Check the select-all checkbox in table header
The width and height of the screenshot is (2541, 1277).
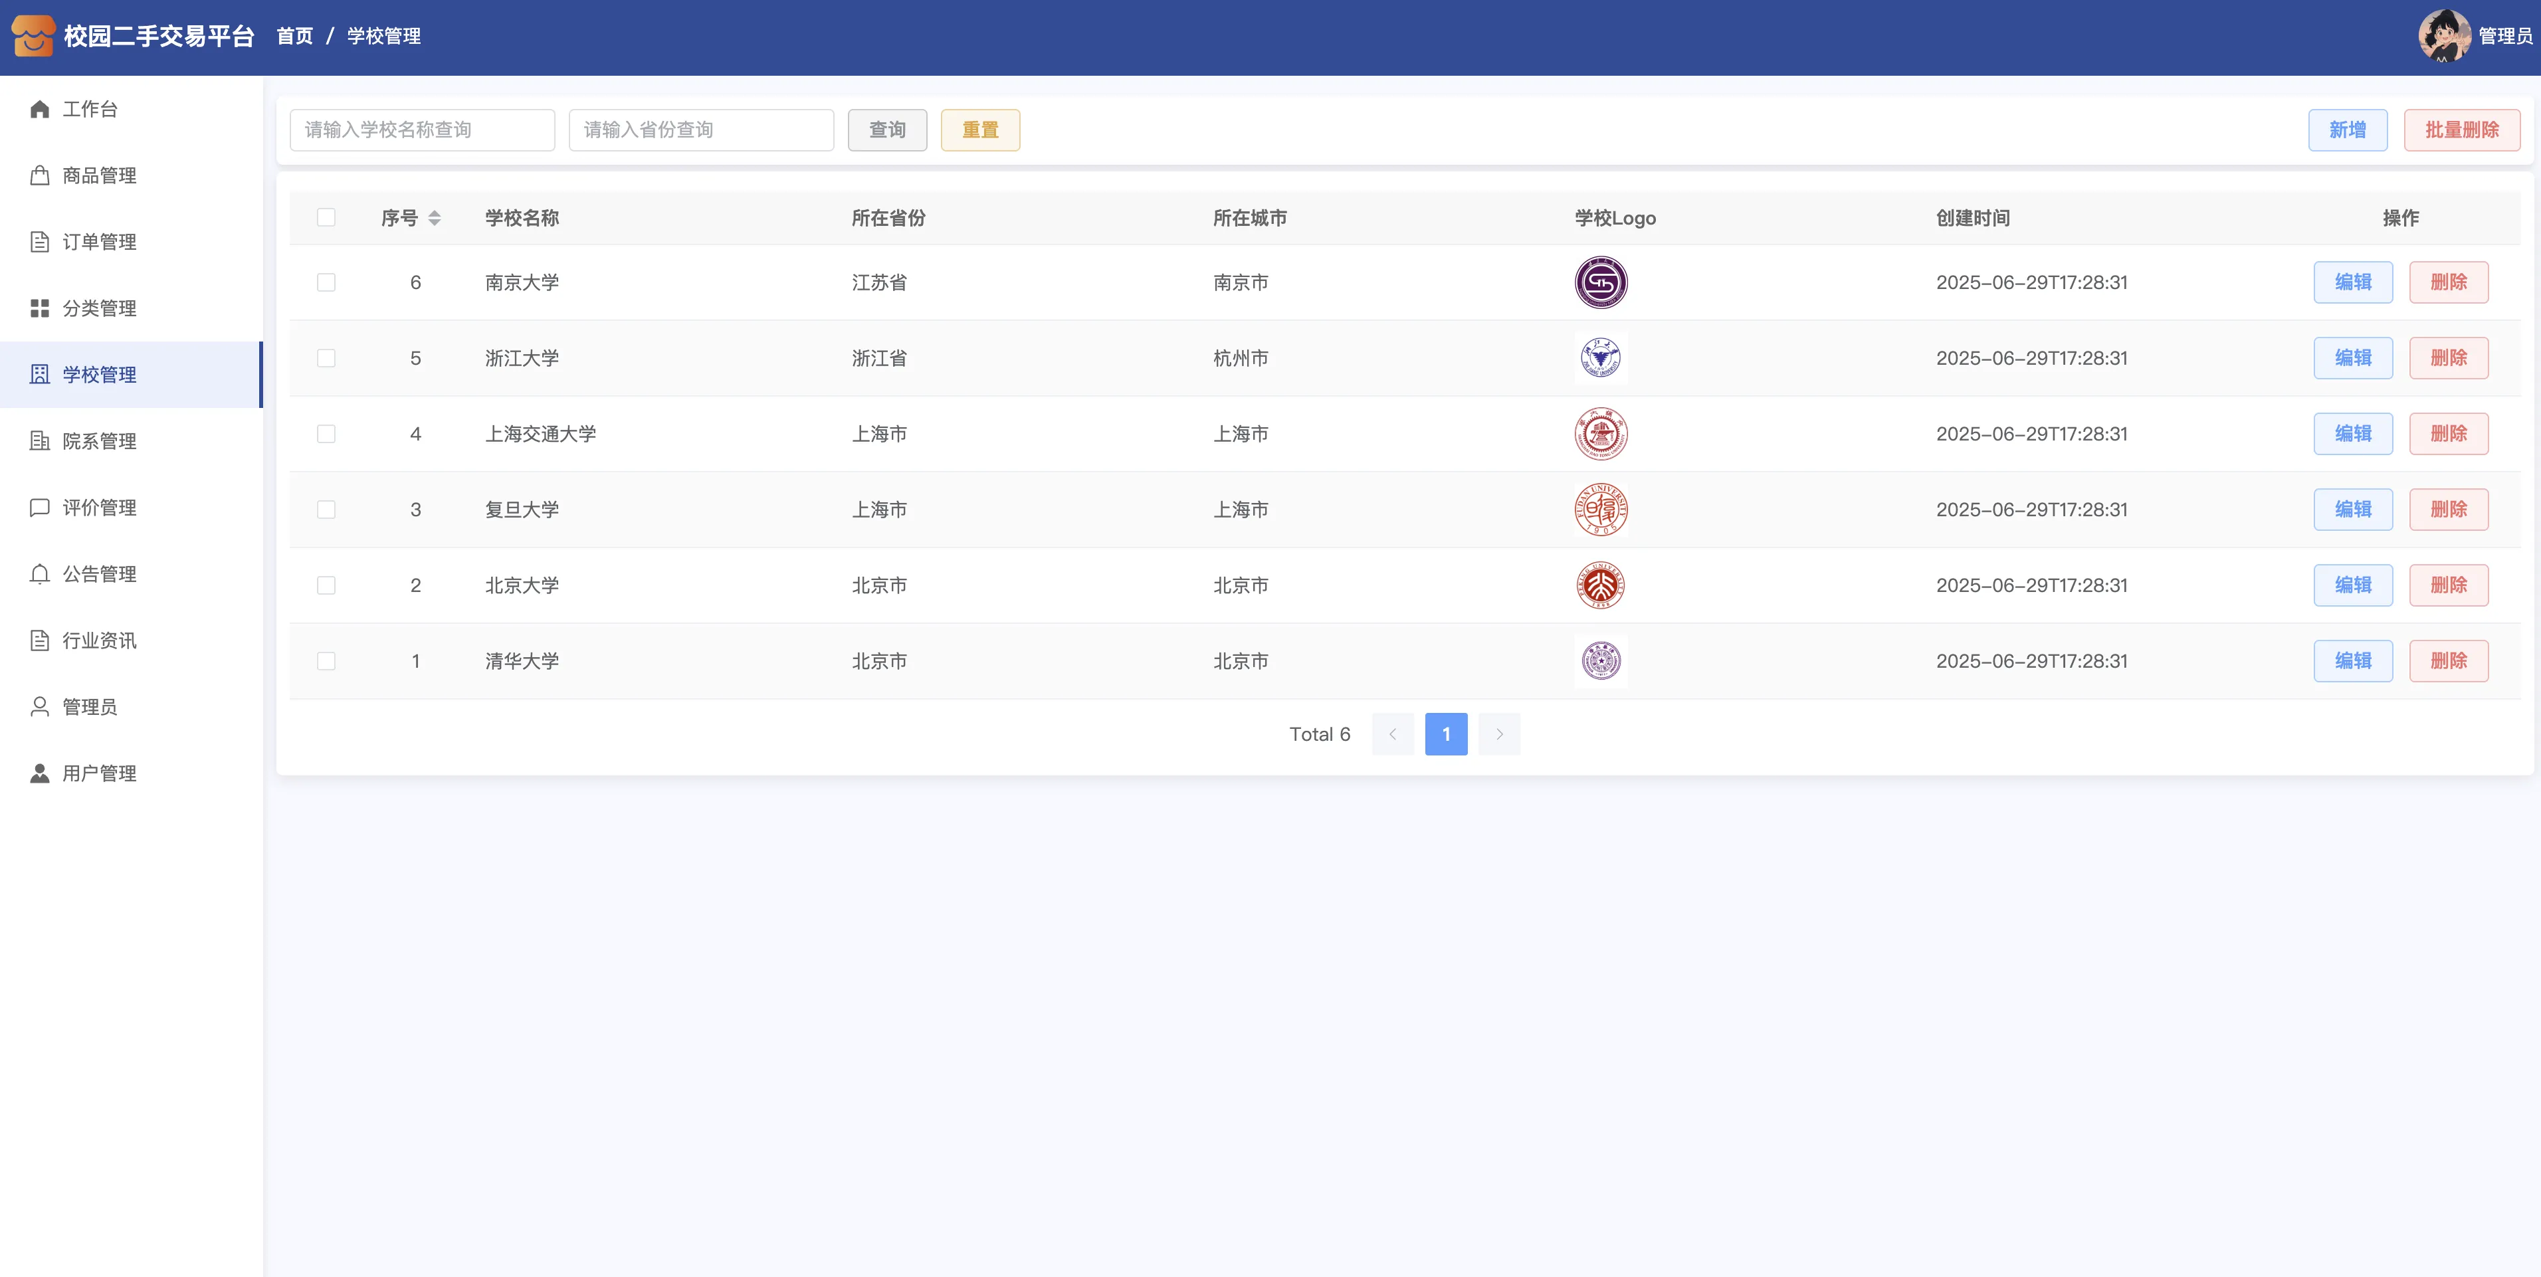point(326,218)
